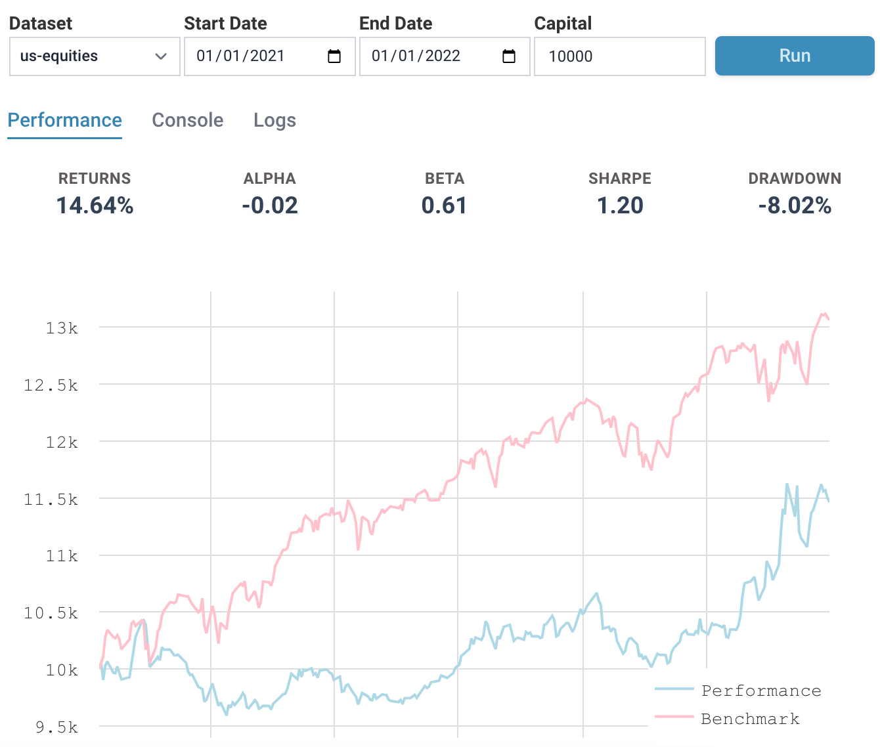Click the BETA metric value 0.61
The image size is (880, 747).
coord(445,205)
